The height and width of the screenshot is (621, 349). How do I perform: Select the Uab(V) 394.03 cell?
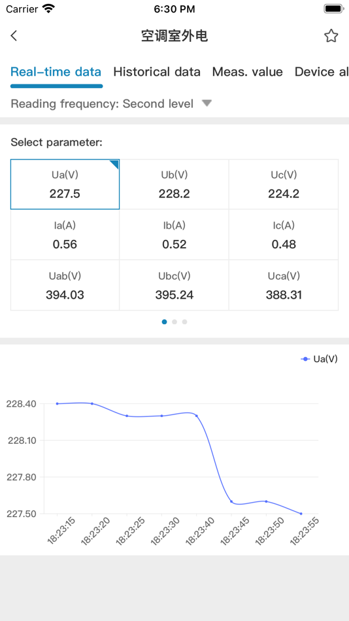(65, 285)
